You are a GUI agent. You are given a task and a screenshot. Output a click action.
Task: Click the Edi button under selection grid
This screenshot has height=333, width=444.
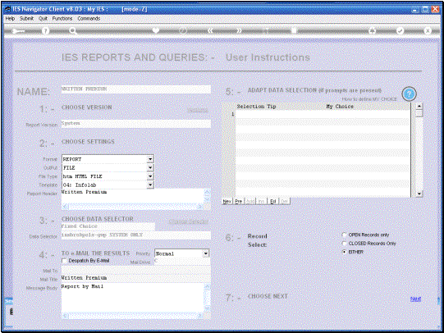pos(273,202)
